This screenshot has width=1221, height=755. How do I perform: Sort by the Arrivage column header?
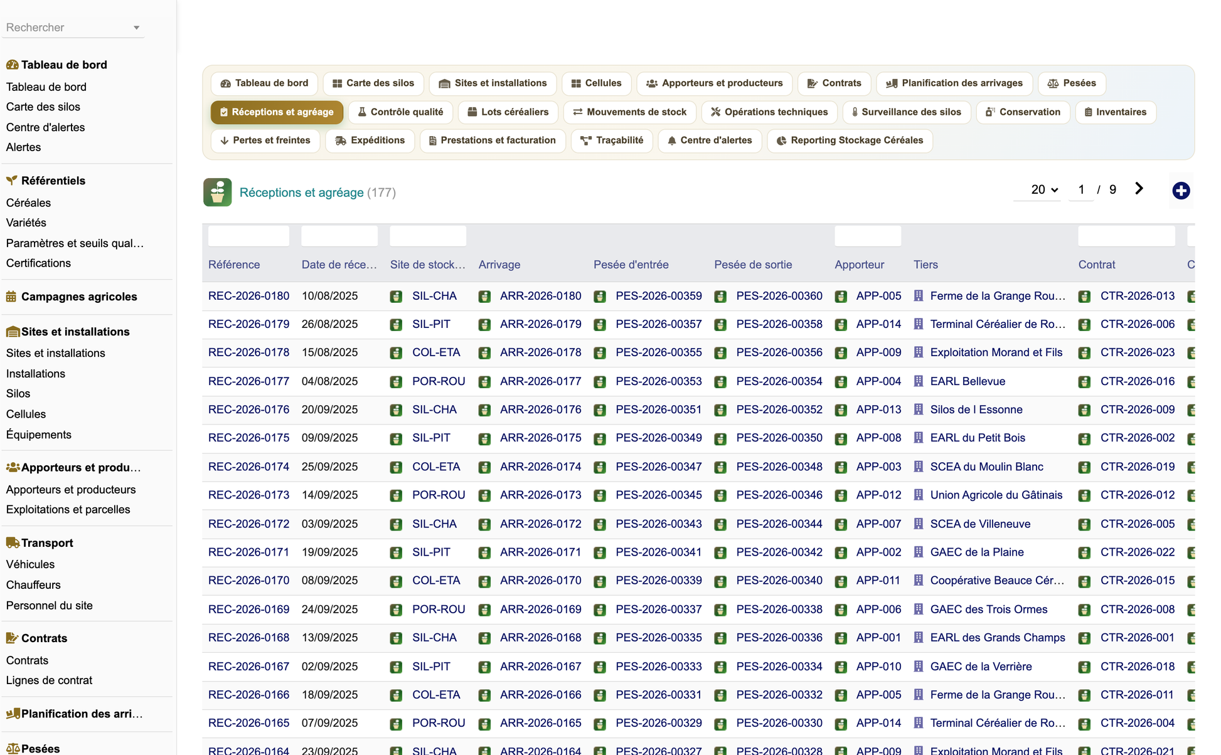(499, 265)
